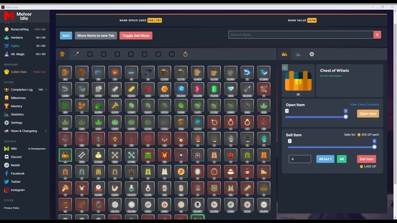Select the single white bone item
This screenshot has width=397, height=223.
pos(82,155)
